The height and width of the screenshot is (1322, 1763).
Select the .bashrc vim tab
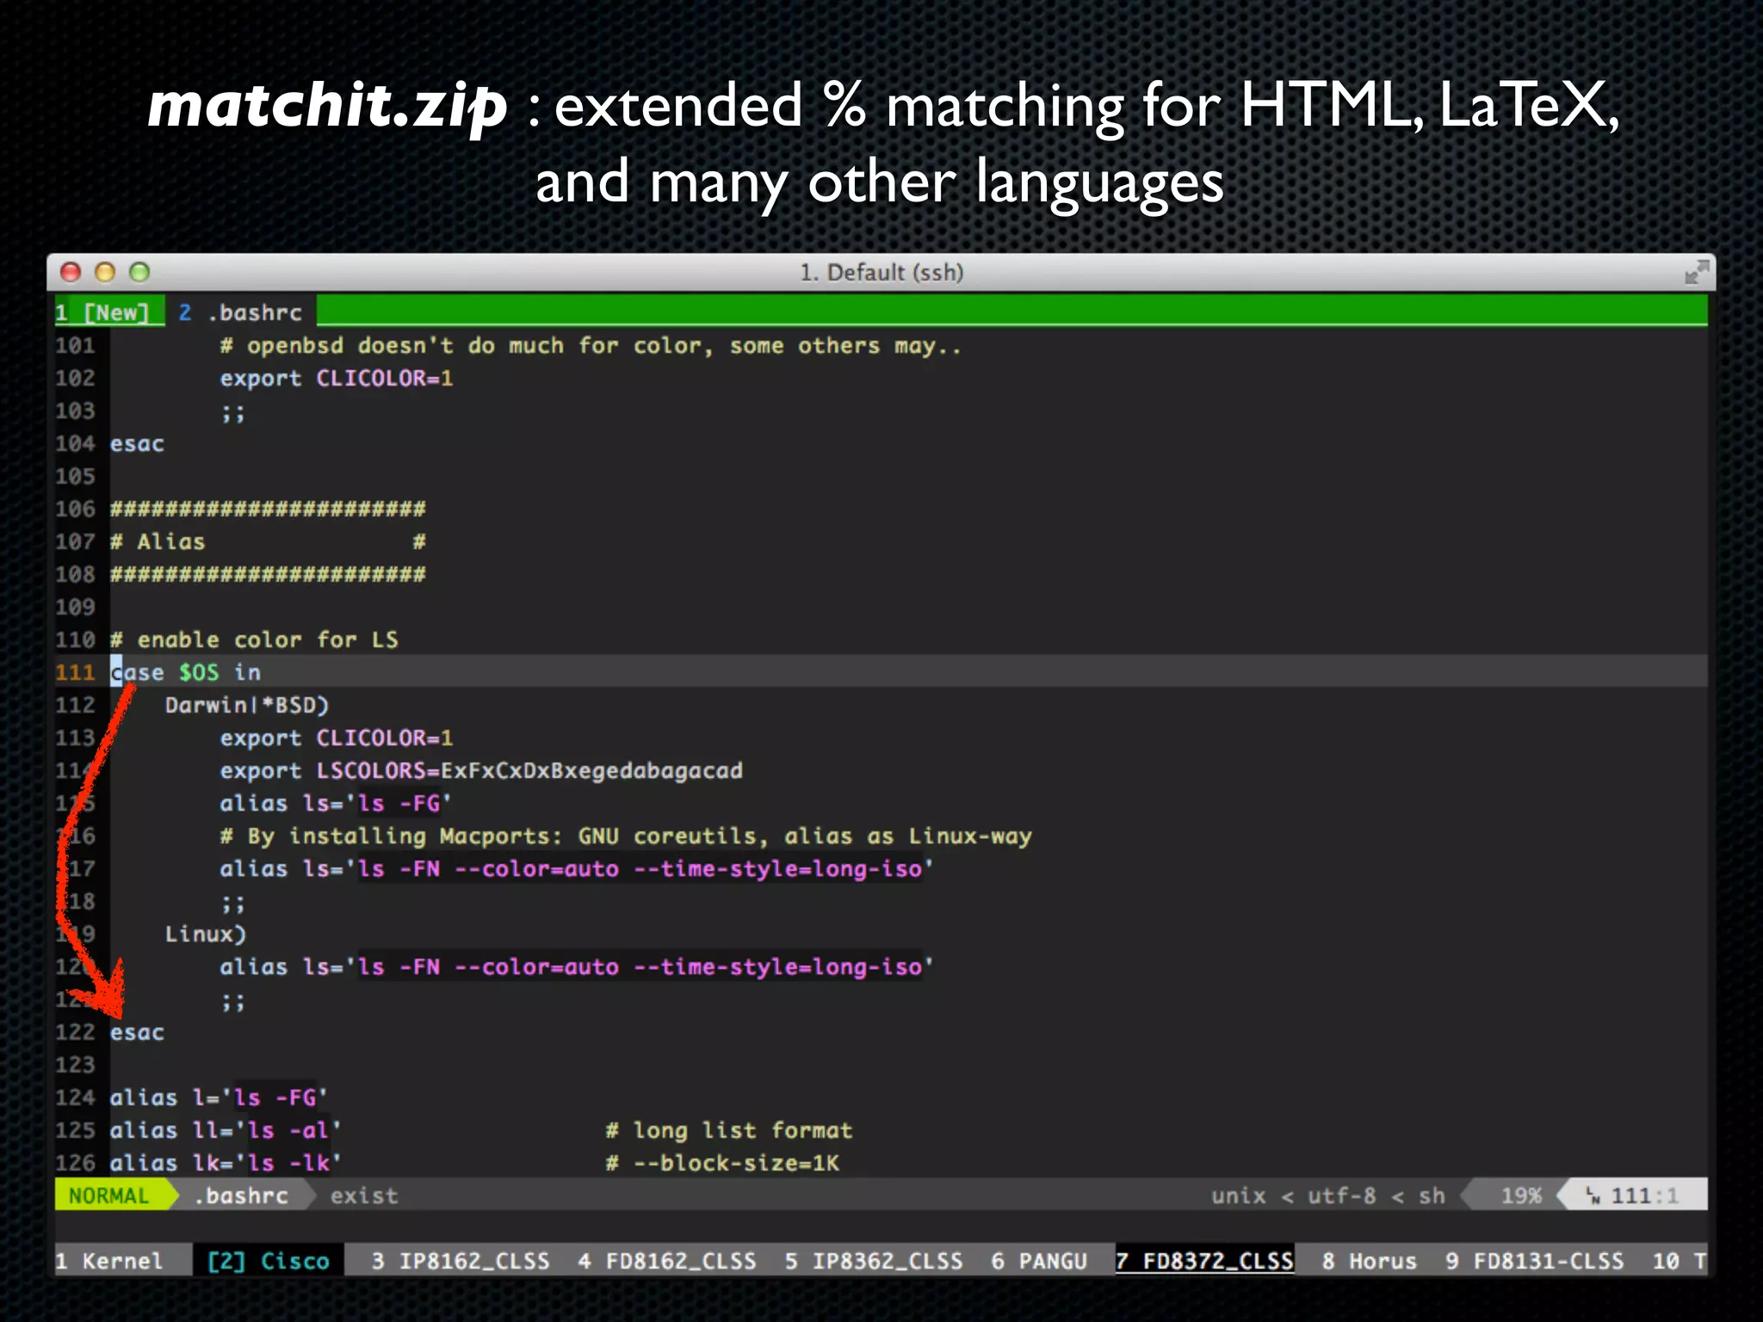point(241,312)
